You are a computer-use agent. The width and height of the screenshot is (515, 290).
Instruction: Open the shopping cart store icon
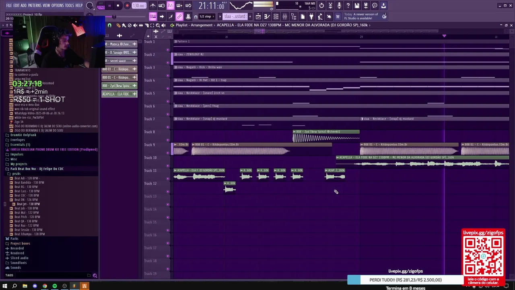pos(338,17)
